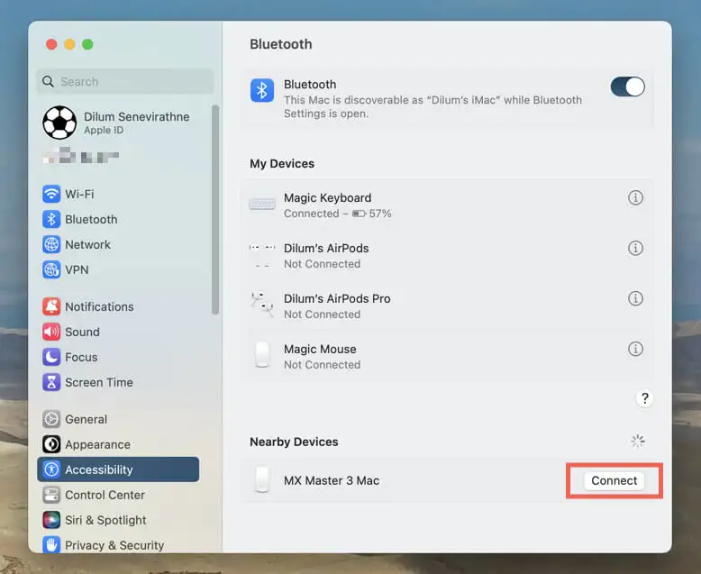Show info for Magic Mouse

coord(635,349)
